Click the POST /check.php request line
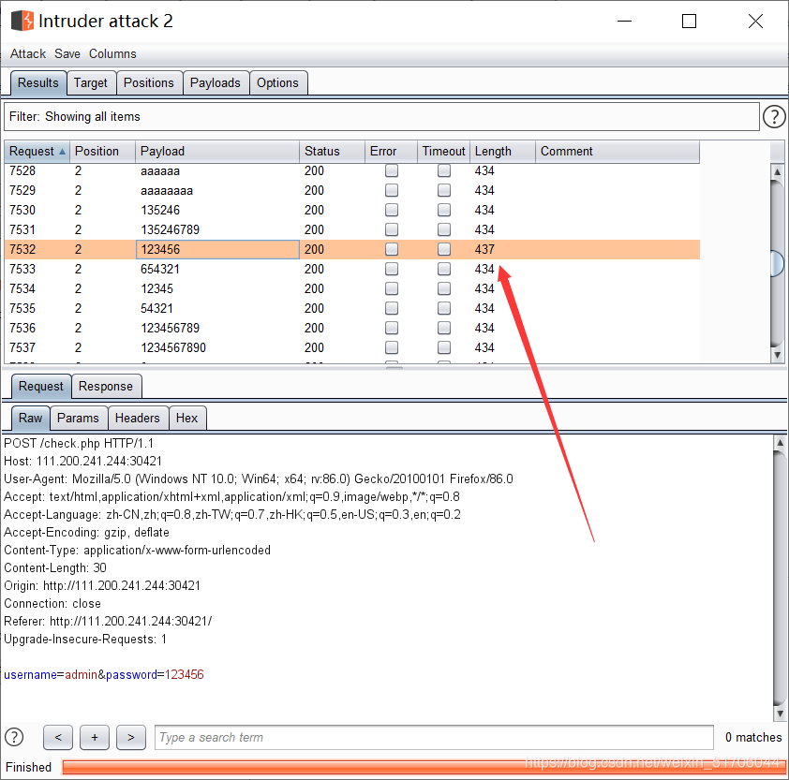Viewport: 789px width, 780px height. pyautogui.click(x=79, y=443)
